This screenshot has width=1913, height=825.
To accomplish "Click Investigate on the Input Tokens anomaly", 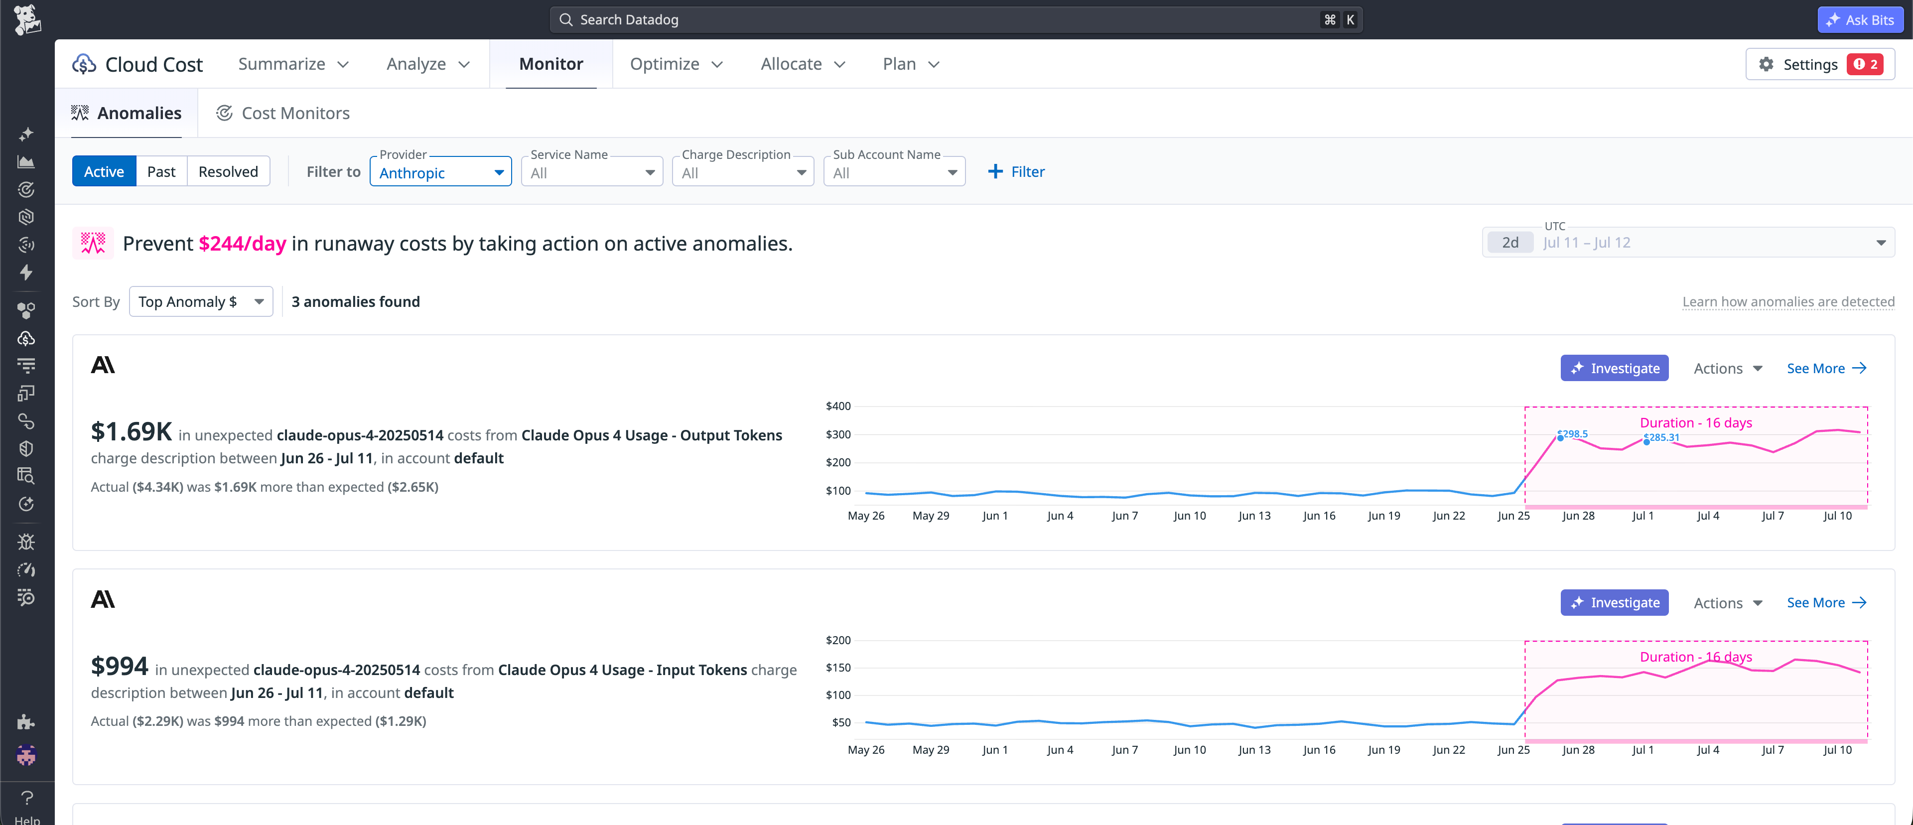I will [1615, 603].
